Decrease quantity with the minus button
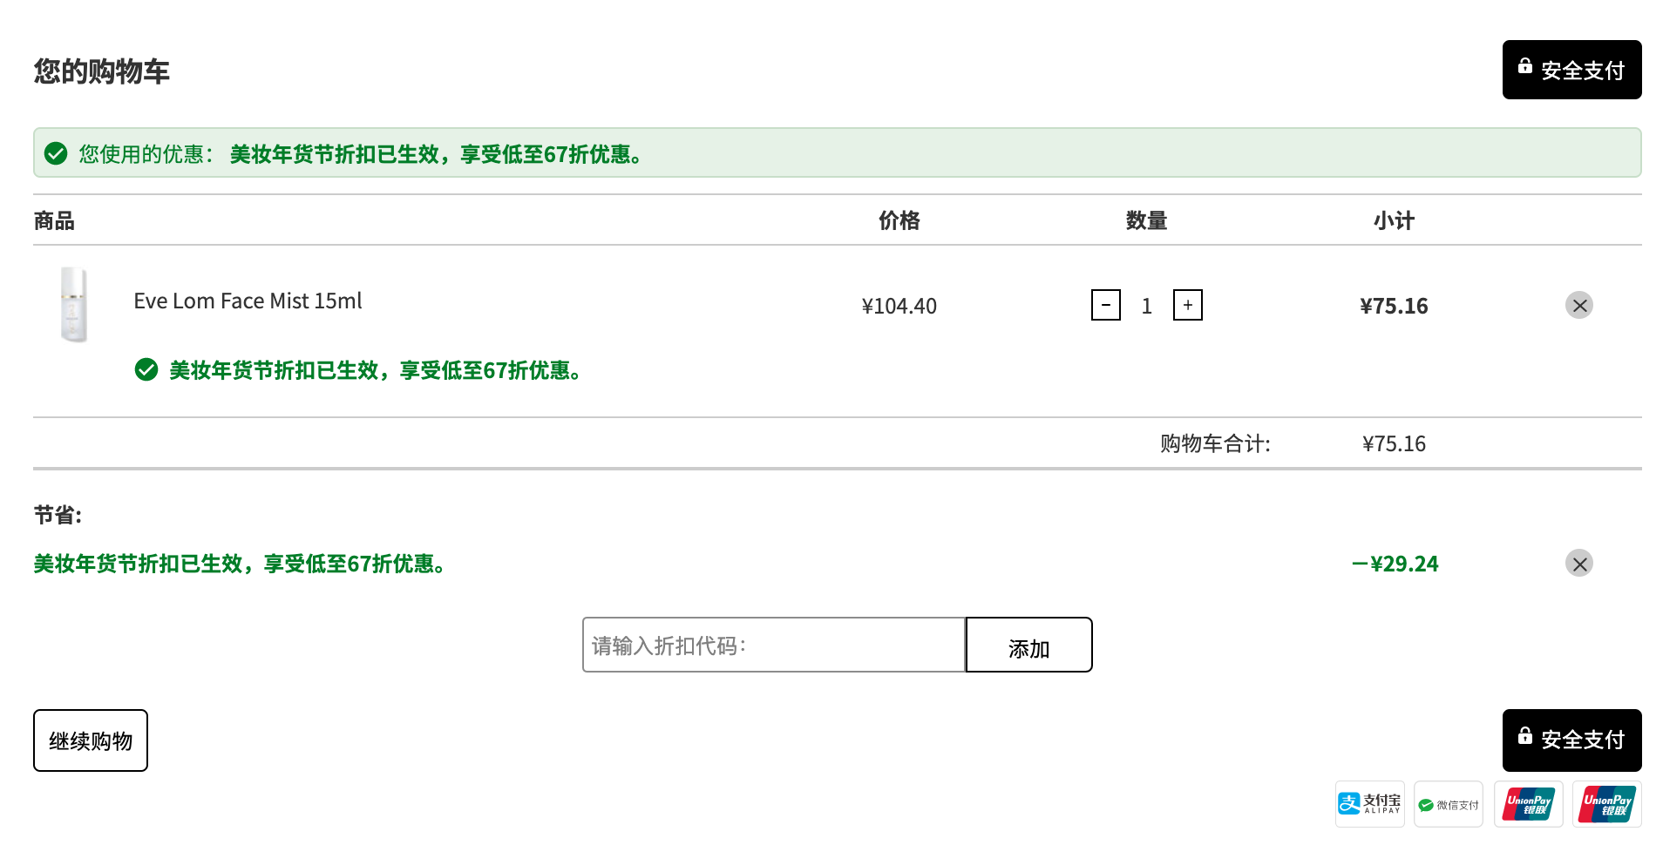This screenshot has width=1663, height=845. point(1106,305)
